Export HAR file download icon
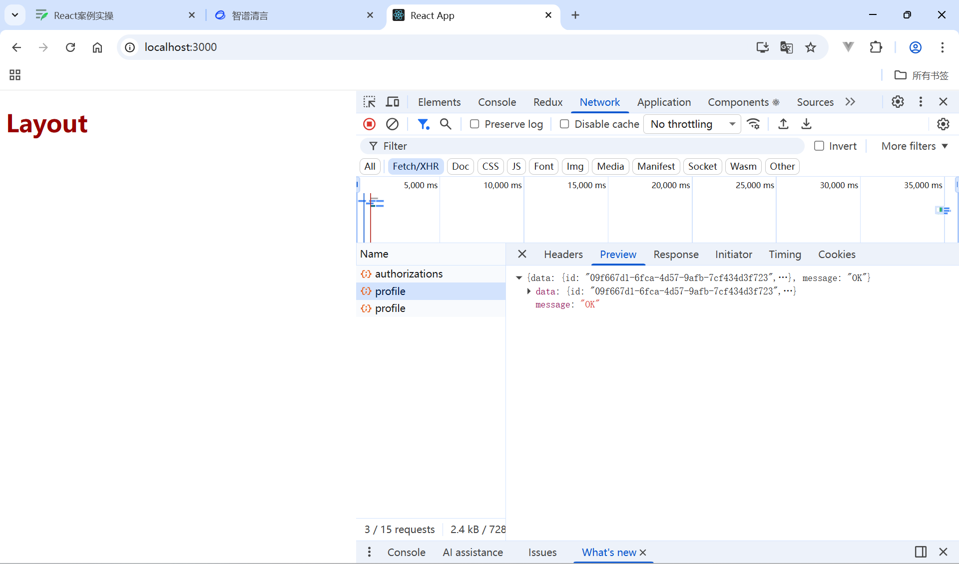The image size is (959, 564). pyautogui.click(x=806, y=124)
